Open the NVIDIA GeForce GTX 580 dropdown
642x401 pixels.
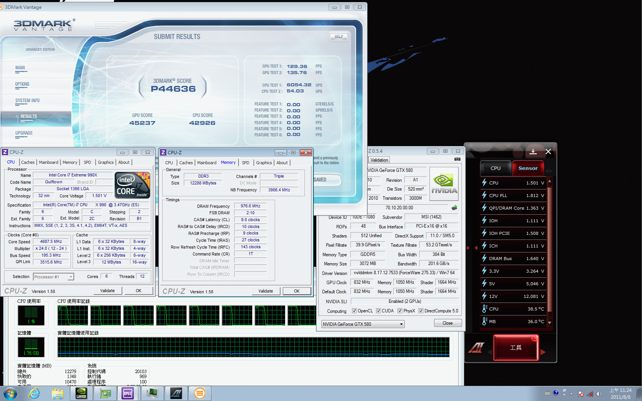[363, 324]
